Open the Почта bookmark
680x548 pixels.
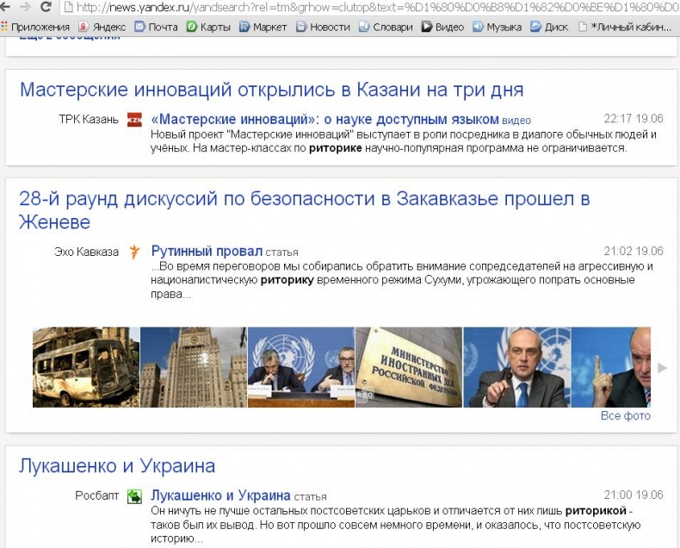[x=156, y=27]
